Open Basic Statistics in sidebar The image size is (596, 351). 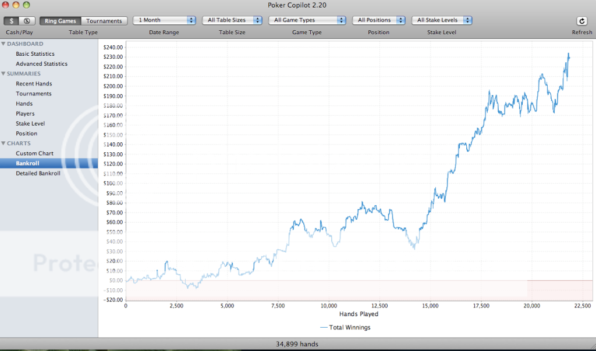point(35,54)
